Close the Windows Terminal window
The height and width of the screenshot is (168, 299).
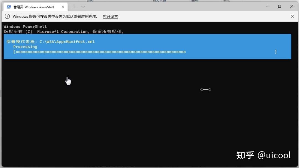292,6
